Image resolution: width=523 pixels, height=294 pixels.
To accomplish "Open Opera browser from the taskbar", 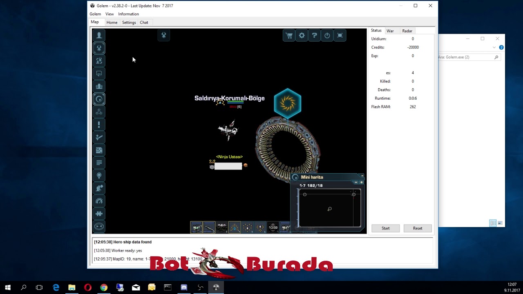I will 88,287.
